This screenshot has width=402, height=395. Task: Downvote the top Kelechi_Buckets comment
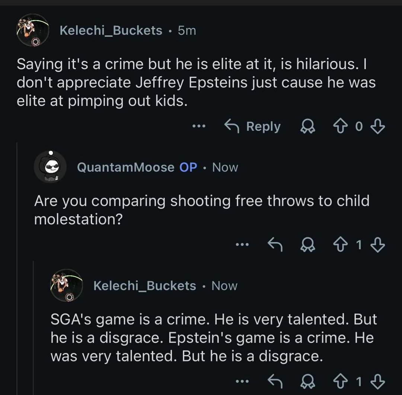378,127
